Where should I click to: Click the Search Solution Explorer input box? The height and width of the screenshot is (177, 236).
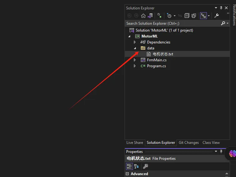[172, 23]
